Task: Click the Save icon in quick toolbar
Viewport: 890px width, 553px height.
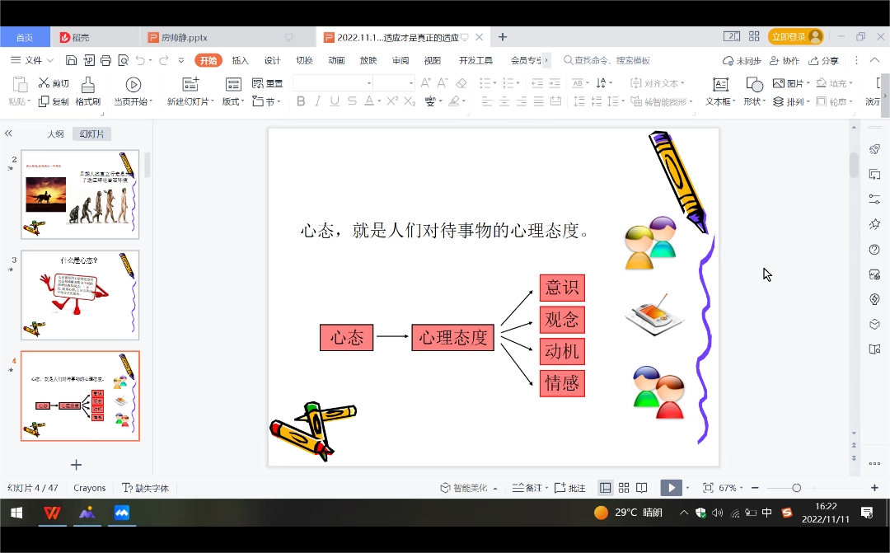Action: [71, 60]
